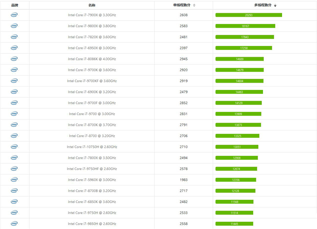317x229 pixels.
Task: Sort by single-thread score column arrows
Action: click(194, 6)
